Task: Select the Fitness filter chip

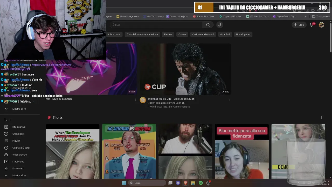Action: [168, 34]
